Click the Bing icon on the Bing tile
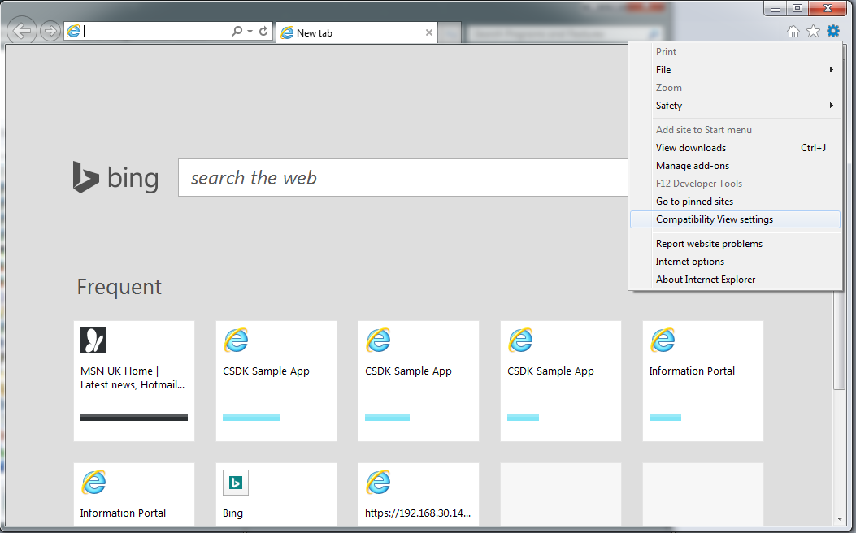Image resolution: width=856 pixels, height=533 pixels. click(236, 483)
